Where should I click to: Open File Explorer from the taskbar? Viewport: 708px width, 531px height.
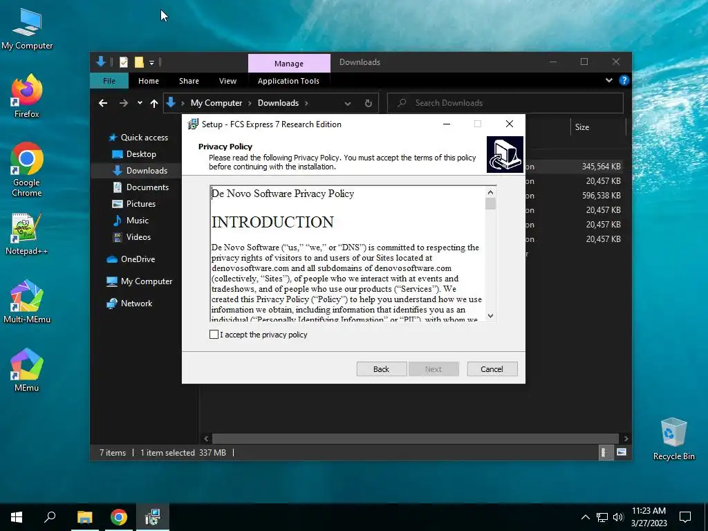(x=84, y=517)
